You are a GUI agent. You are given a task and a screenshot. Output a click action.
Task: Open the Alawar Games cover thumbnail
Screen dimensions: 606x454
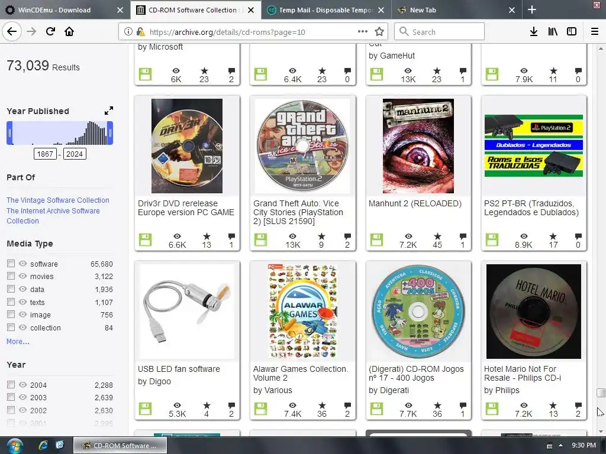302,312
